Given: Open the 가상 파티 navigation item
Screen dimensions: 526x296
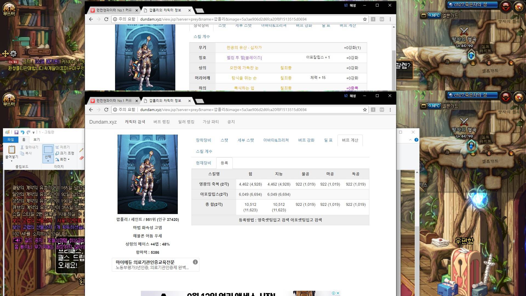Looking at the screenshot, I should 211,122.
